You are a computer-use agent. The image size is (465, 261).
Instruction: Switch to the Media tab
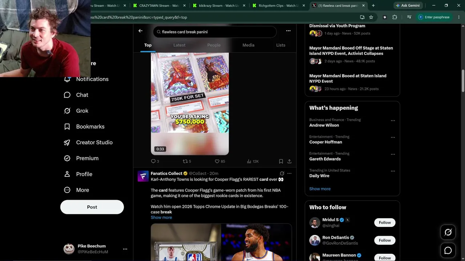[x=248, y=45]
